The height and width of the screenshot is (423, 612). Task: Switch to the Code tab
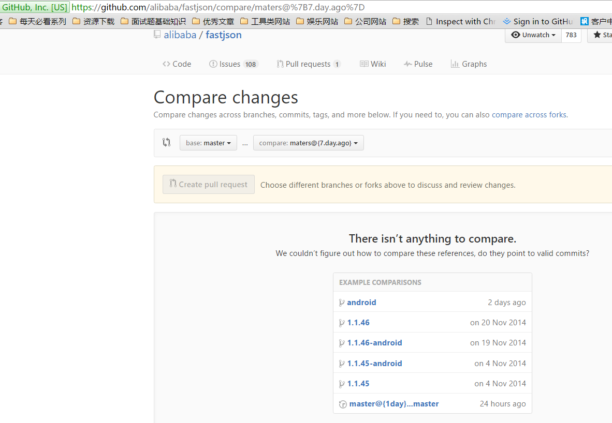click(x=177, y=64)
